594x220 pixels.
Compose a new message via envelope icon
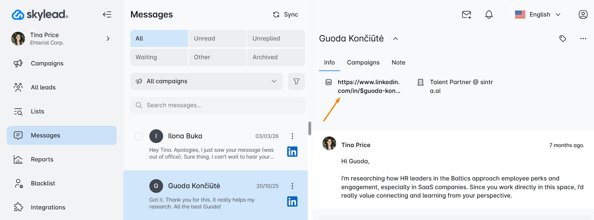(466, 15)
